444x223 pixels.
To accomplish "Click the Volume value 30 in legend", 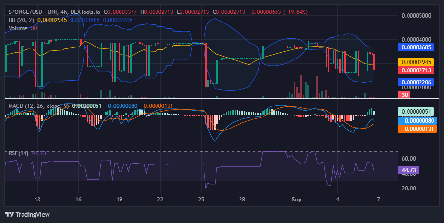I will [34, 28].
